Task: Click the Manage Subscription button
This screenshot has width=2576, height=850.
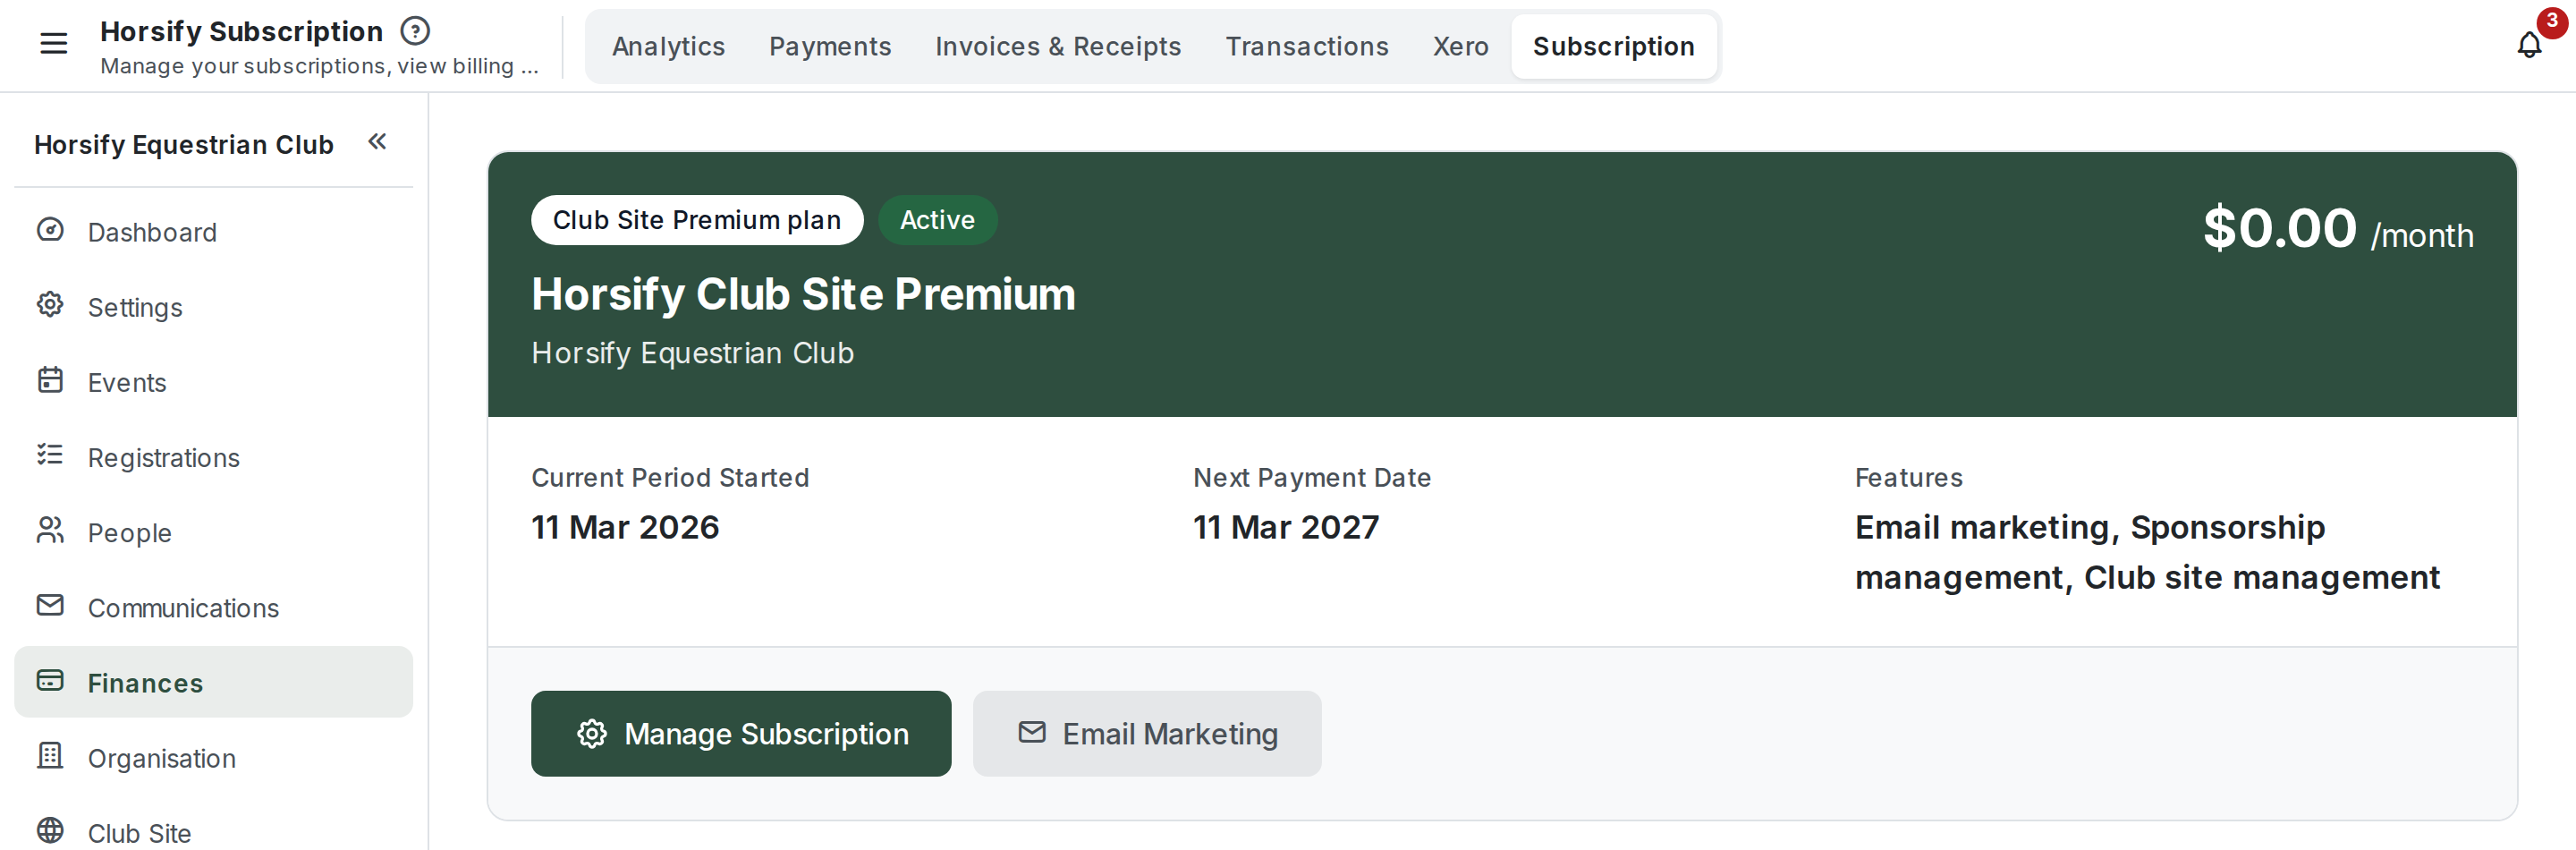Action: pos(741,734)
